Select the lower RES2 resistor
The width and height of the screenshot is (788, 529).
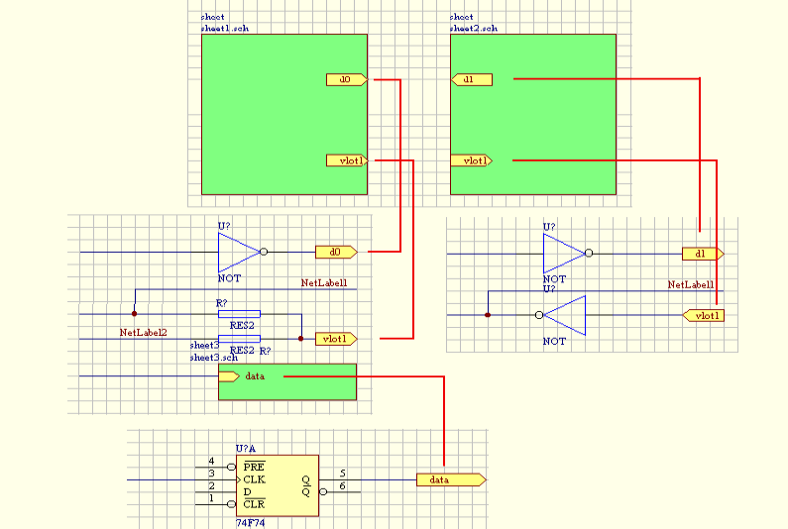pyautogui.click(x=239, y=339)
